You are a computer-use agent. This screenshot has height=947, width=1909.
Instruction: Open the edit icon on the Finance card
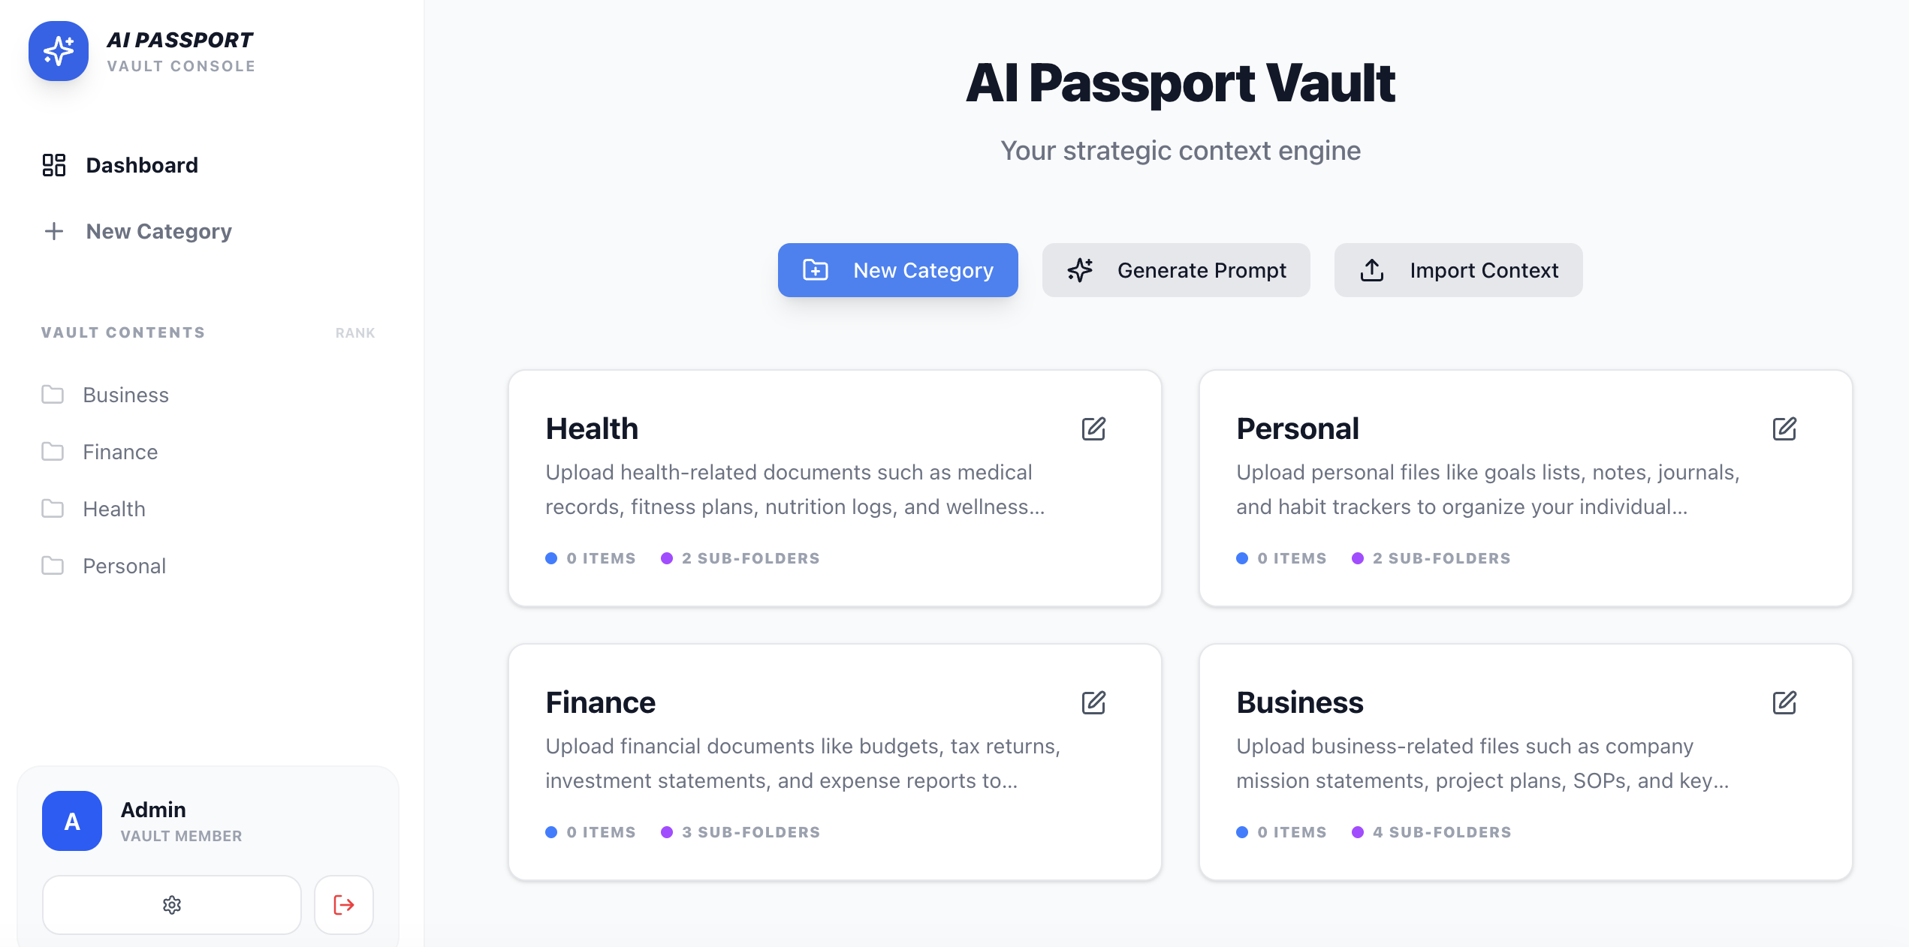1093,703
